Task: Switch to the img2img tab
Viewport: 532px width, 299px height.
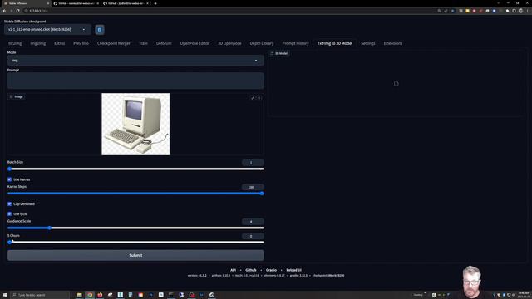Action: coord(38,43)
